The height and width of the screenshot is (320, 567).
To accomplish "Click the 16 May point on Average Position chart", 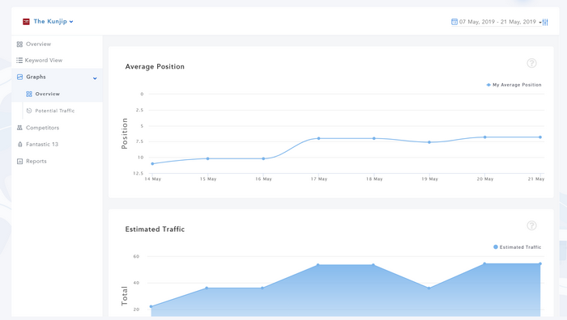I will [263, 158].
